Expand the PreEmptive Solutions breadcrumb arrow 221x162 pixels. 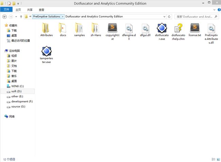click(x=63, y=17)
